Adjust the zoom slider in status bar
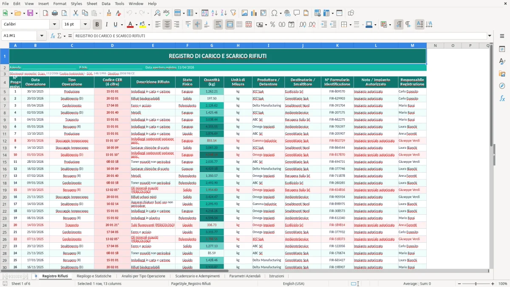This screenshot has width=510, height=287. tap(475, 284)
